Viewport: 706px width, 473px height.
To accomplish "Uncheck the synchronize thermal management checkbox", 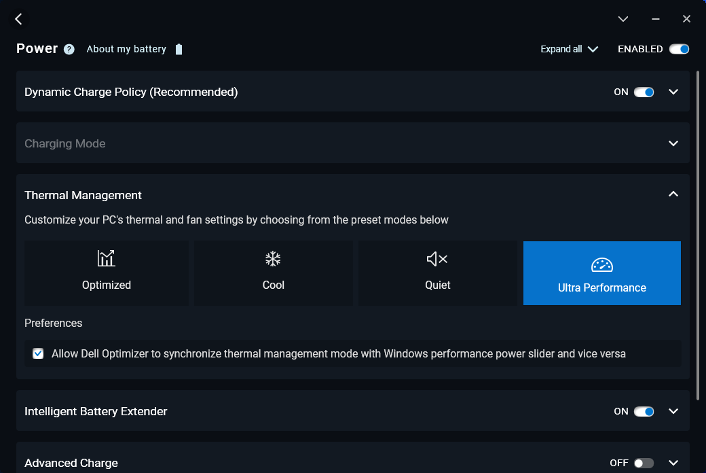I will 38,353.
